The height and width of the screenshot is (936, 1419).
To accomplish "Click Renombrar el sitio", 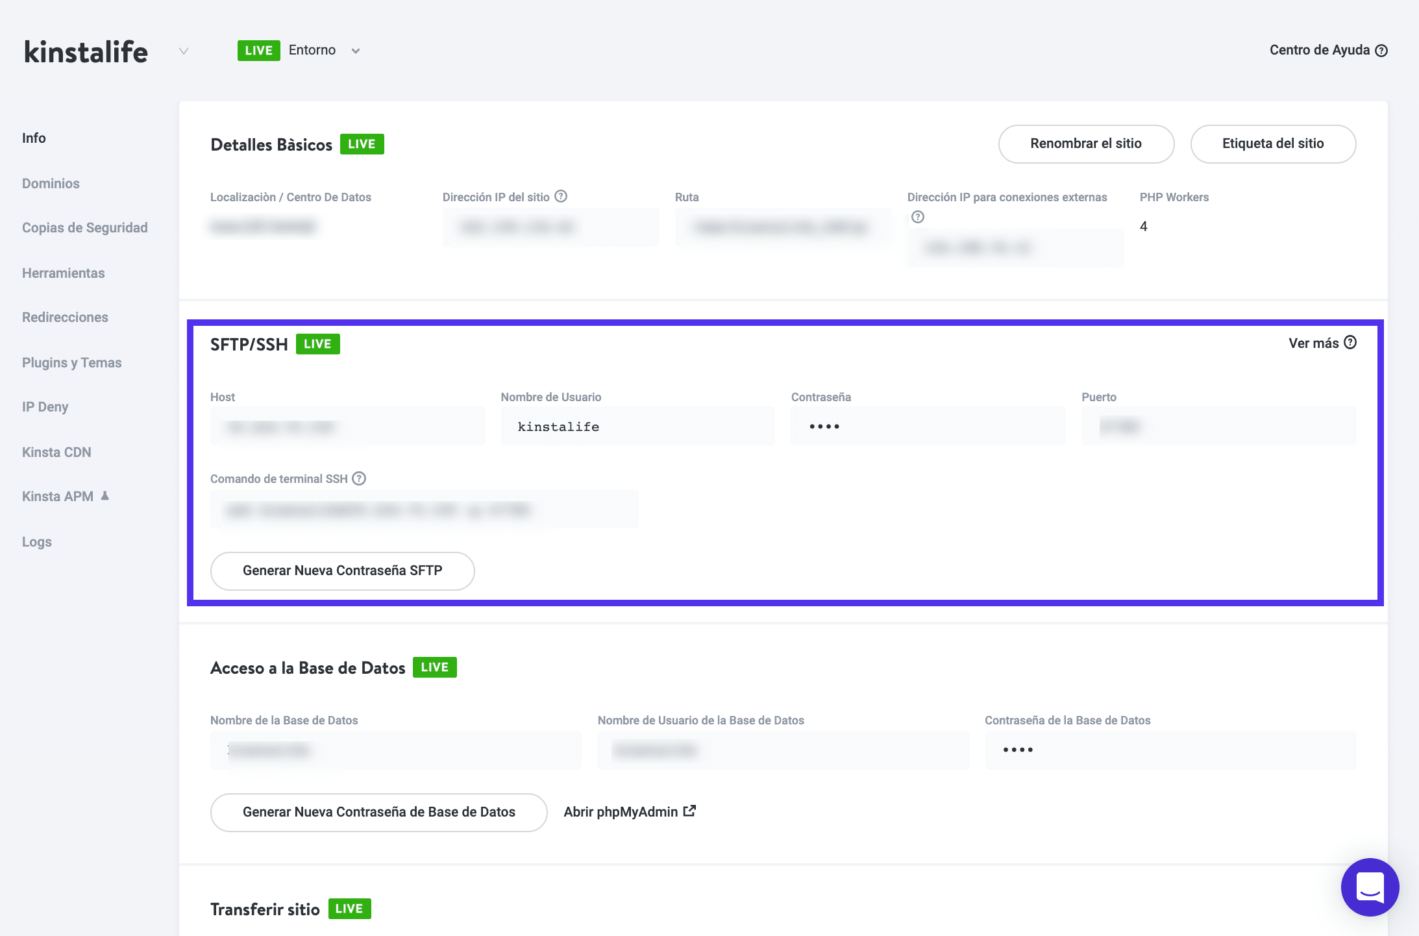I will point(1085,143).
